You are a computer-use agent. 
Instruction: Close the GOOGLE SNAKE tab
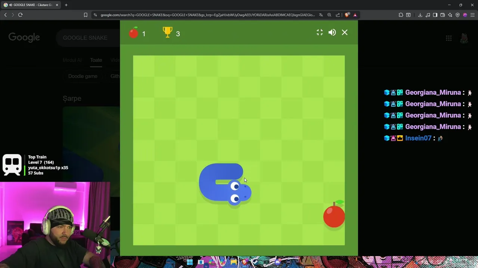pos(57,5)
